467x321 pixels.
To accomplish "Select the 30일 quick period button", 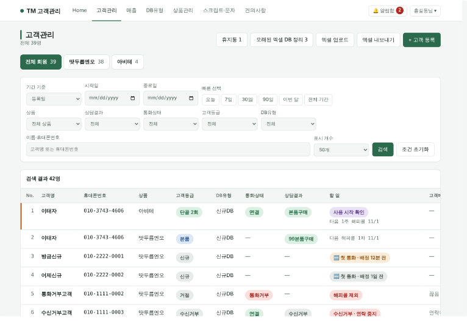I will click(x=248, y=99).
